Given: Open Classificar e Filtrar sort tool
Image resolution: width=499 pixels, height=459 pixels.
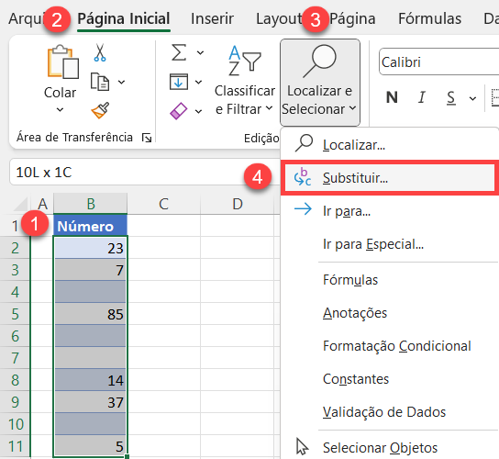Looking at the screenshot, I should coord(244,81).
